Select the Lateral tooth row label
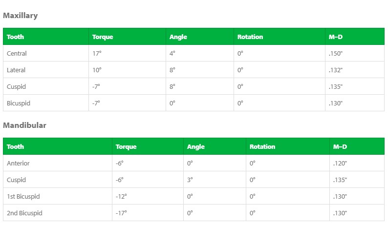The image size is (388, 226). 16,70
